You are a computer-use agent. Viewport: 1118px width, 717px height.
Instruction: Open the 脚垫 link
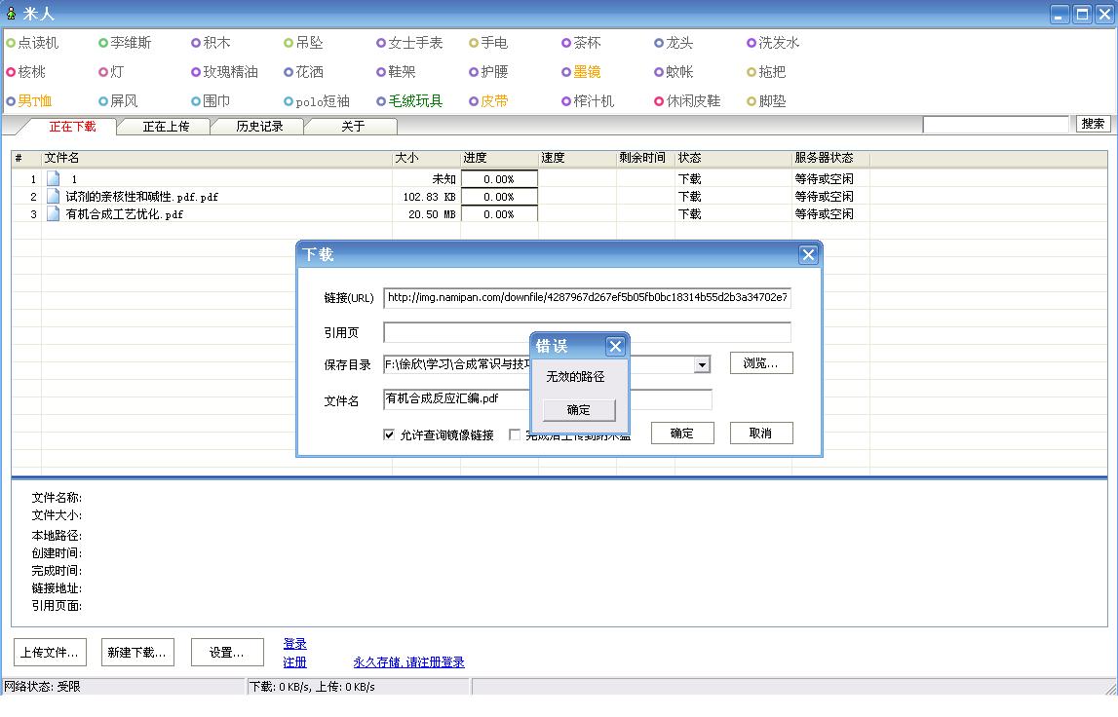772,101
